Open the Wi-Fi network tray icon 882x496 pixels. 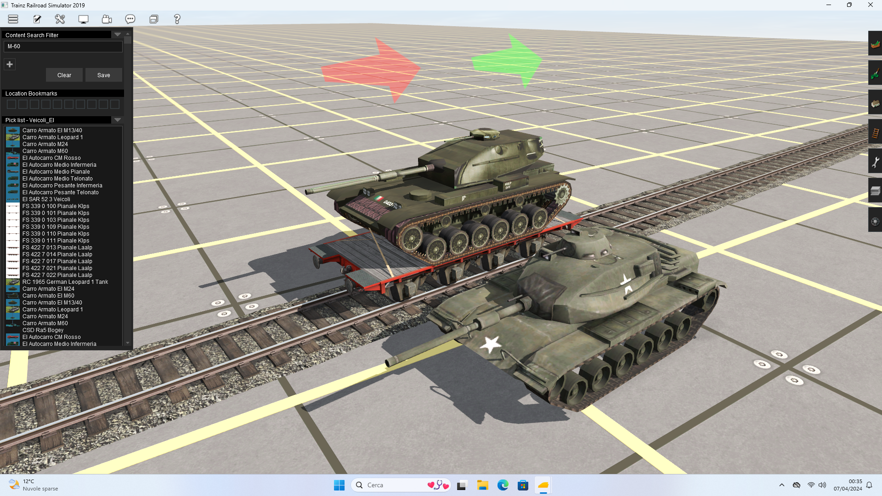point(811,485)
